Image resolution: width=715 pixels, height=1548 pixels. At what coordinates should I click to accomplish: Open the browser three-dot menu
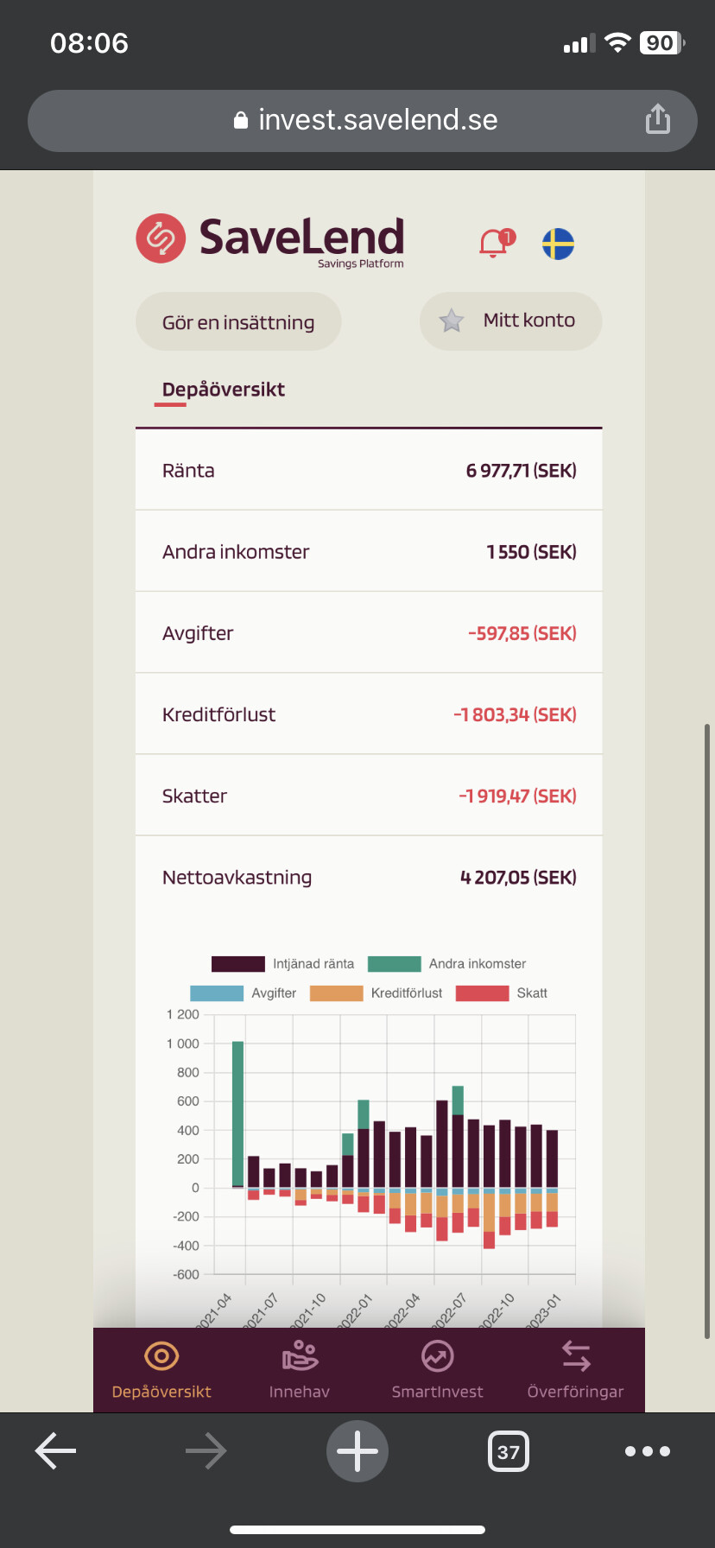pyautogui.click(x=648, y=1451)
